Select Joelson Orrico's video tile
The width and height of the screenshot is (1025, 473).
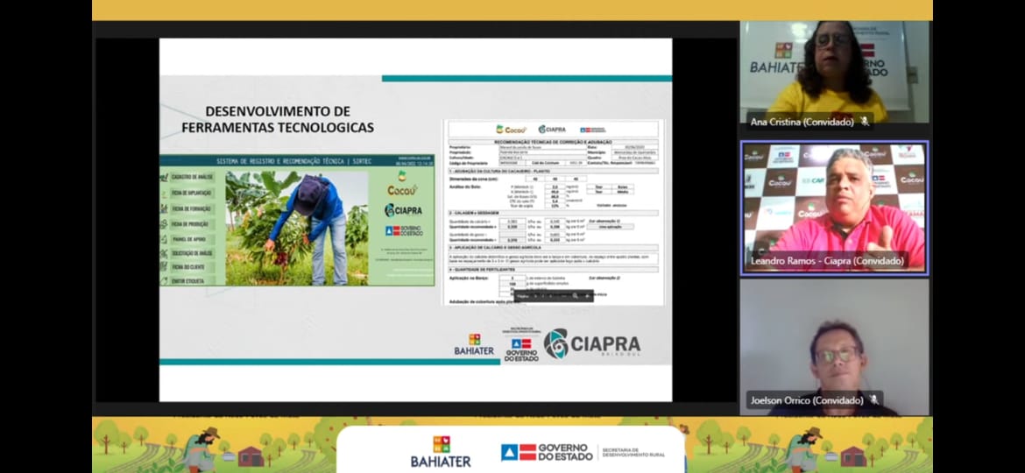point(834,346)
